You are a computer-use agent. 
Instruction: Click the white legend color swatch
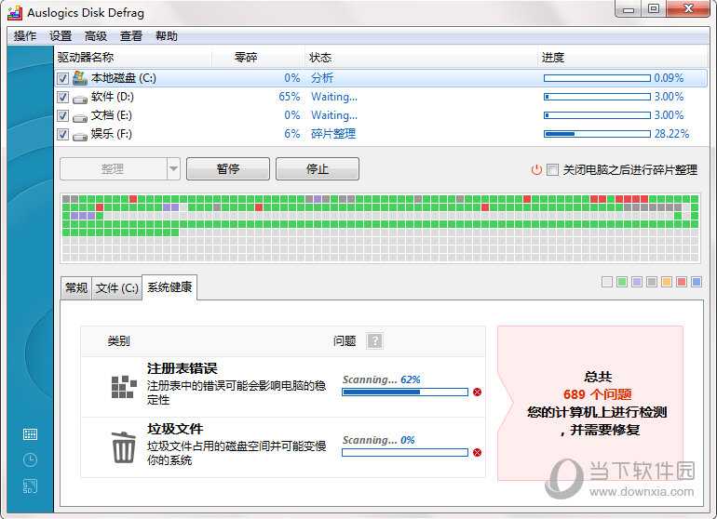click(x=607, y=282)
